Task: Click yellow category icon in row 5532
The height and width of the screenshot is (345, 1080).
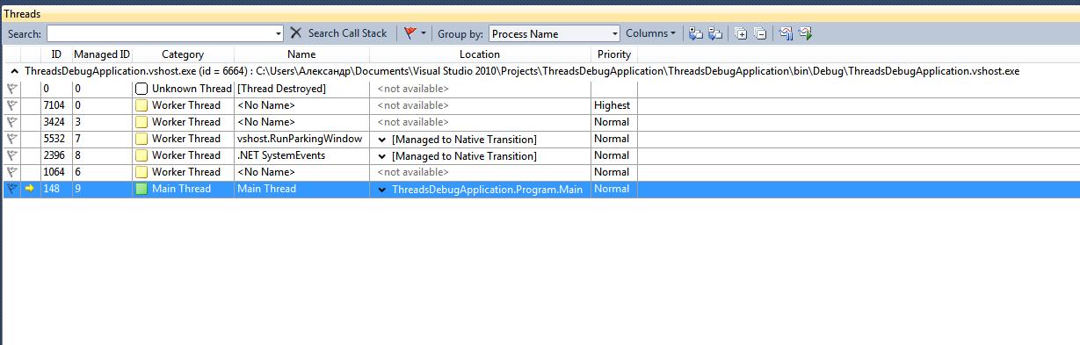Action: point(141,139)
